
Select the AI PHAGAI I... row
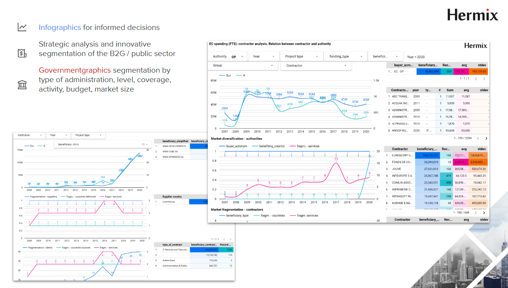(x=438, y=123)
